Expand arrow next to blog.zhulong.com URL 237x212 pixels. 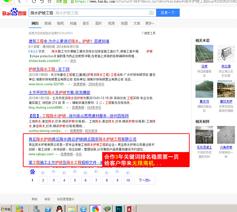point(68,108)
